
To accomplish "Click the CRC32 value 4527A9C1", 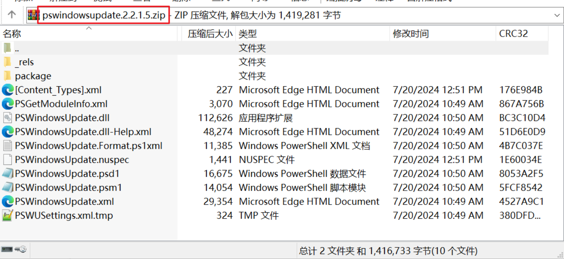I will pyautogui.click(x=521, y=202).
